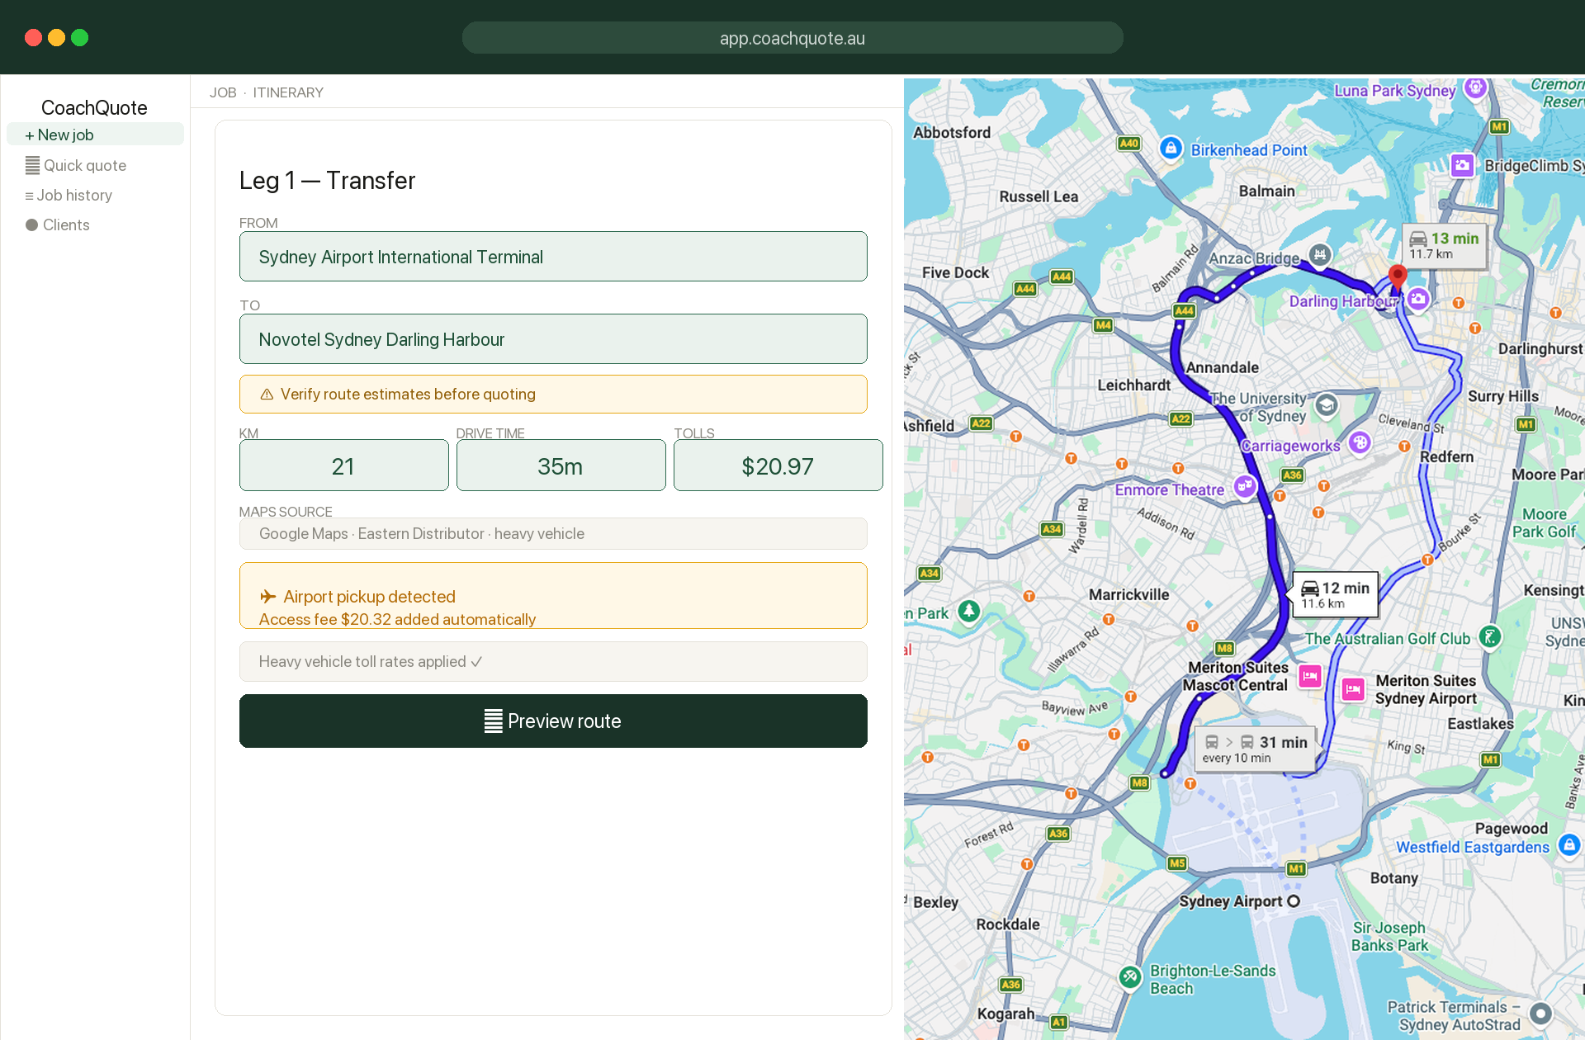Edit the TO field Novotel Sydney Darling Harbour
The image size is (1585, 1040).
point(553,339)
